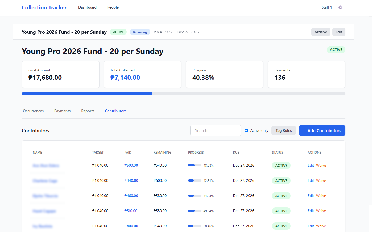The height and width of the screenshot is (232, 372).
Task: Click Waive for the ₱510.00 paid row
Action: 321,211
